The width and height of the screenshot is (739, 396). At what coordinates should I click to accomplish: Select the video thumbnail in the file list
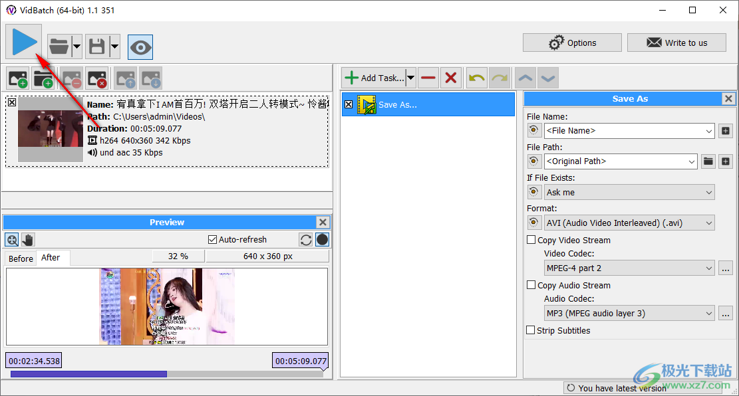pos(51,130)
